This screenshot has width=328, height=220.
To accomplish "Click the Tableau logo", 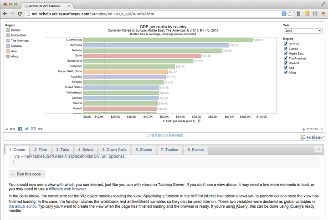I will point(312,137).
